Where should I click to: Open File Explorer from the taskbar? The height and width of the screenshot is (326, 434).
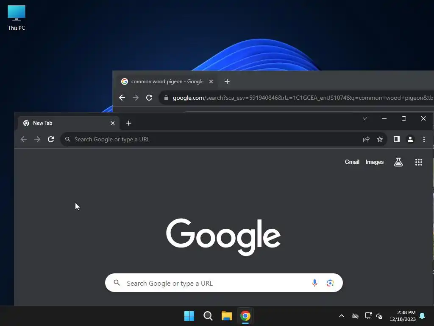pyautogui.click(x=226, y=316)
